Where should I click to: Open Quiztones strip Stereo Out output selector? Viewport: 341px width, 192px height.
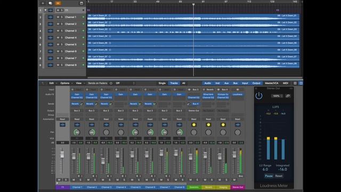194,110
